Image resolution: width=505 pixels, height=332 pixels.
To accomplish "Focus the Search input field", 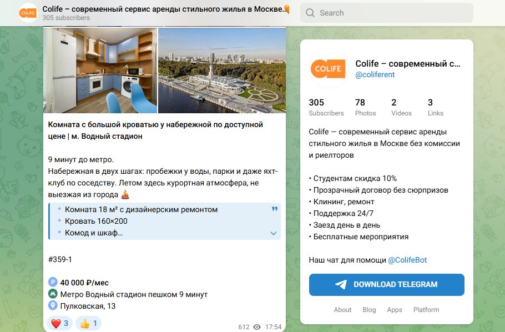I will 386,13.
